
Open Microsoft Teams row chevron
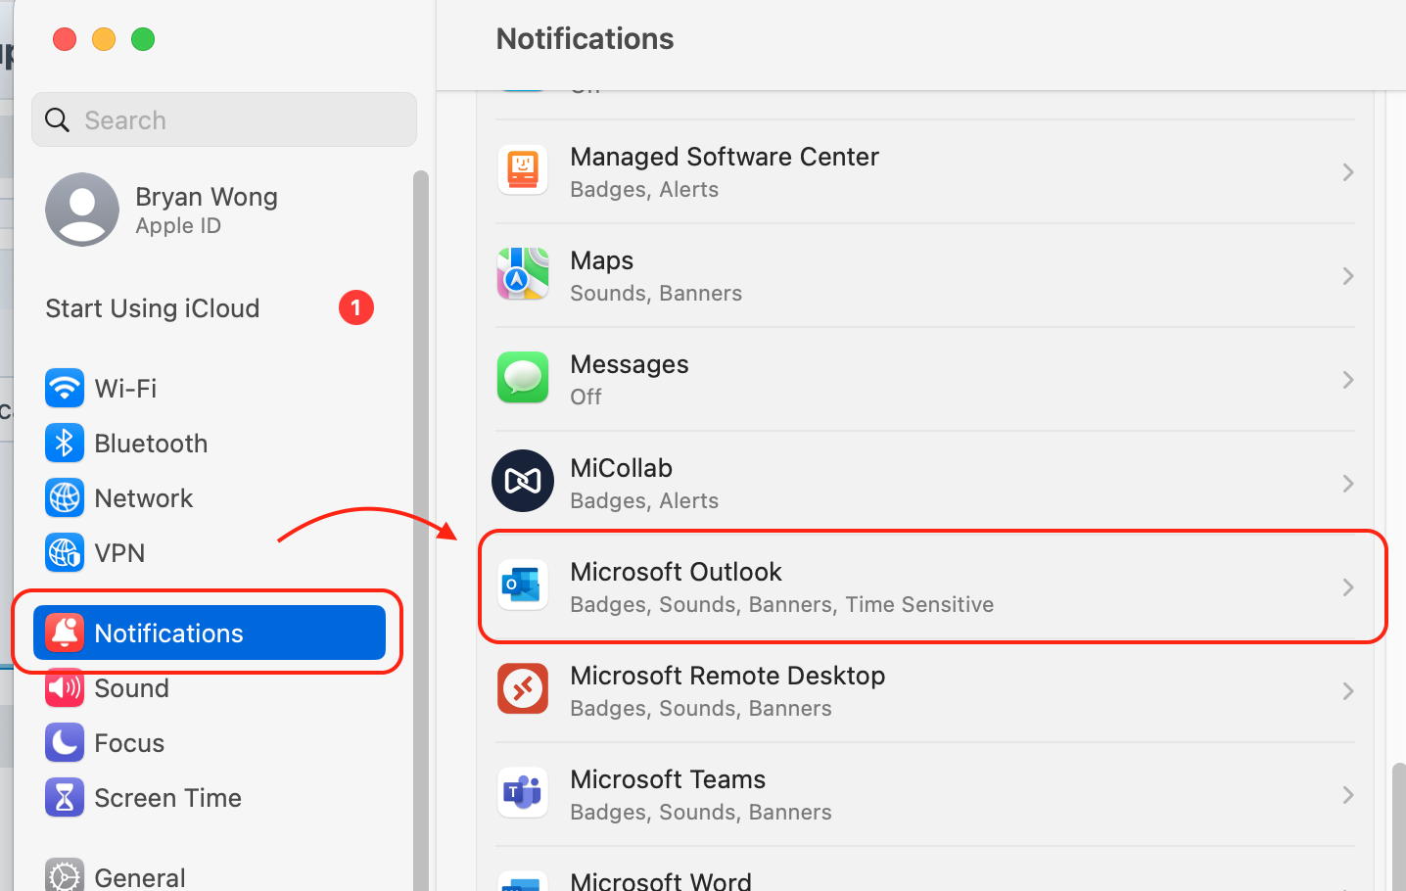point(1348,795)
